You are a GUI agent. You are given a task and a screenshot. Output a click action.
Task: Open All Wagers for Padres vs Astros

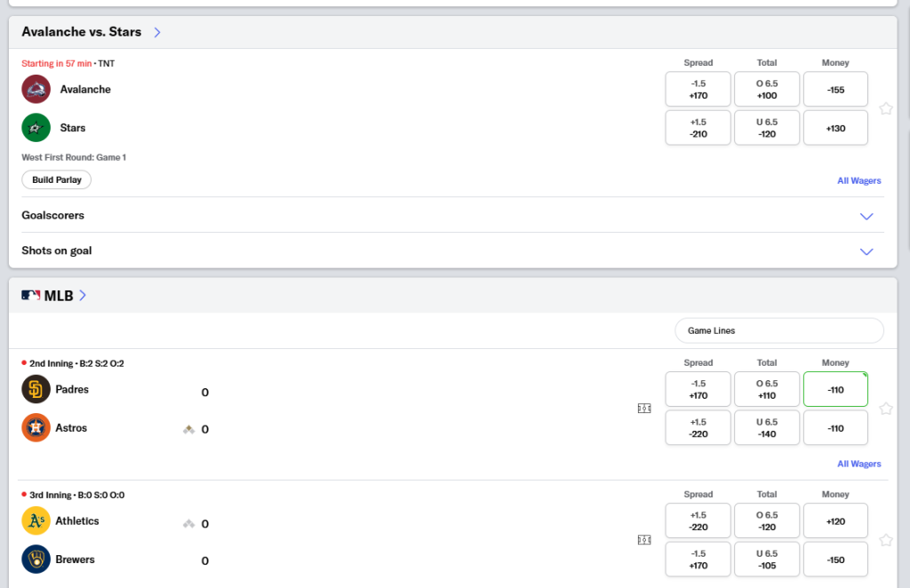[859, 464]
